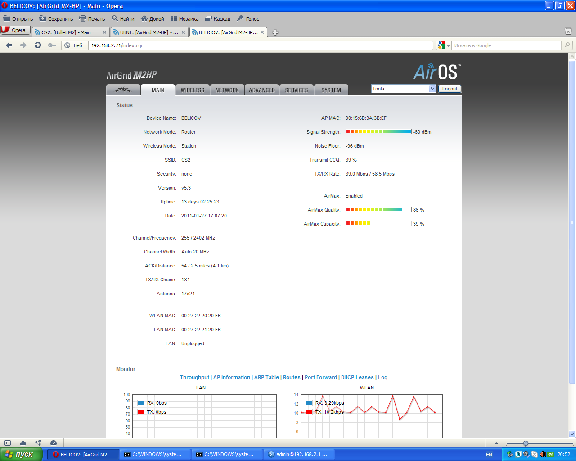576x461 pixels.
Task: Open the closed tabs trash icon
Action: point(568,32)
